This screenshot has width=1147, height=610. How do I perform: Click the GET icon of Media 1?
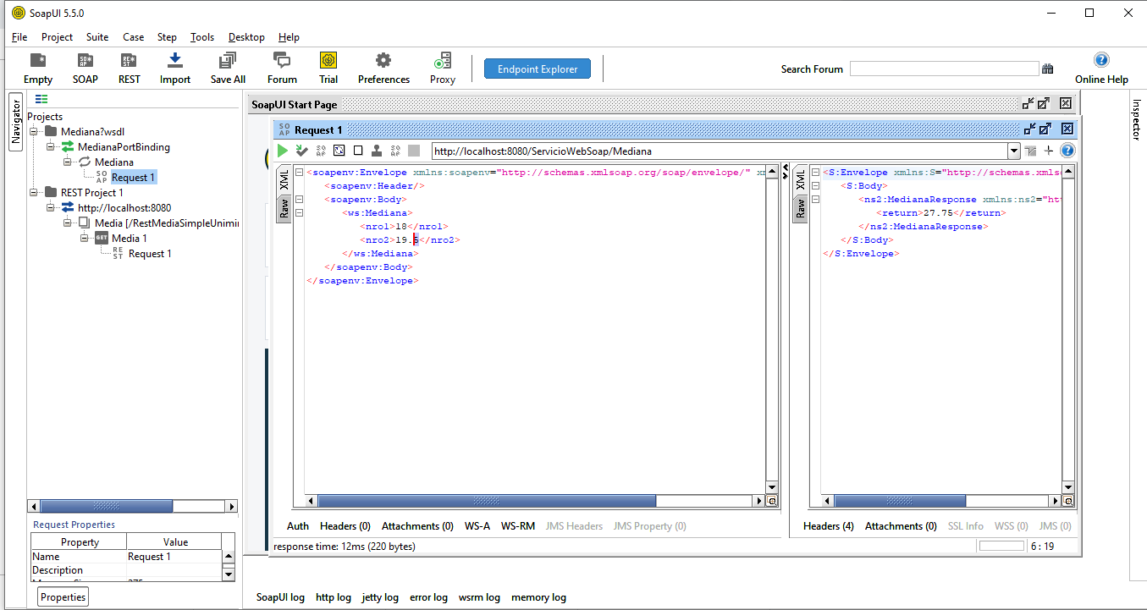102,238
